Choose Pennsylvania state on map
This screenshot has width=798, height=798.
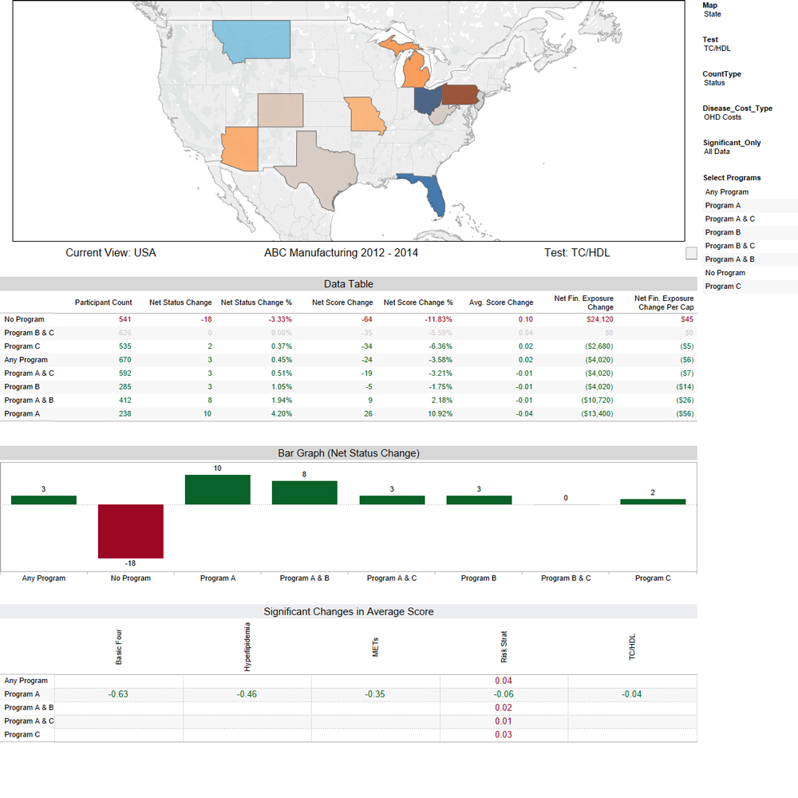[460, 95]
